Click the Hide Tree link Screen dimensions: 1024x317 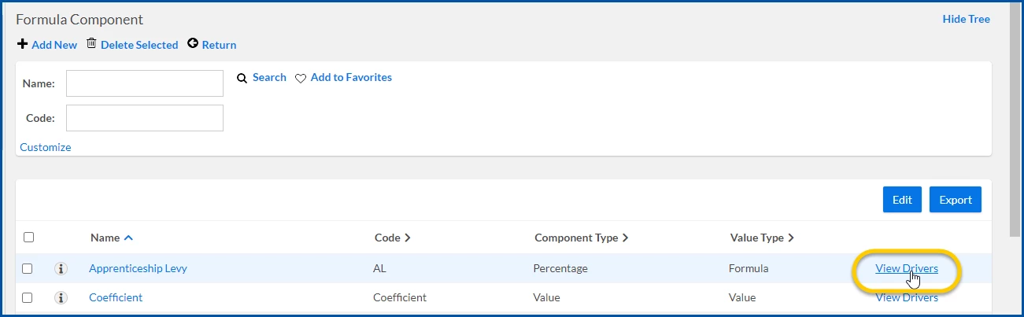tap(966, 19)
